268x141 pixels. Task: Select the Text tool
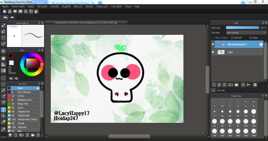pos(3,110)
